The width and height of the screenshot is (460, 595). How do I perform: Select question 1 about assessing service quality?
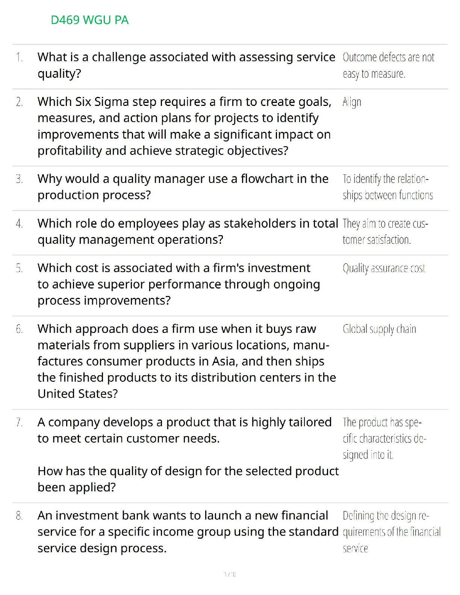click(x=186, y=65)
